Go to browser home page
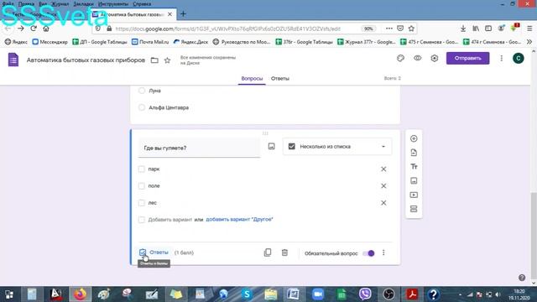Viewport: 537px width, 302px height. [46, 29]
